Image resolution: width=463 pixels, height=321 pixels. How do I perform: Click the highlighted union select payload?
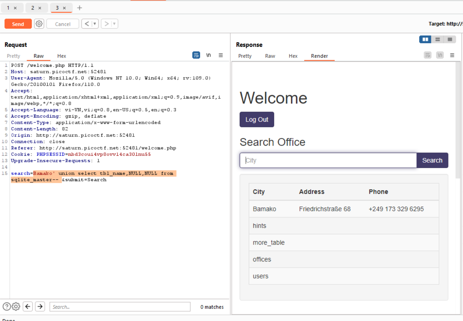click(93, 176)
